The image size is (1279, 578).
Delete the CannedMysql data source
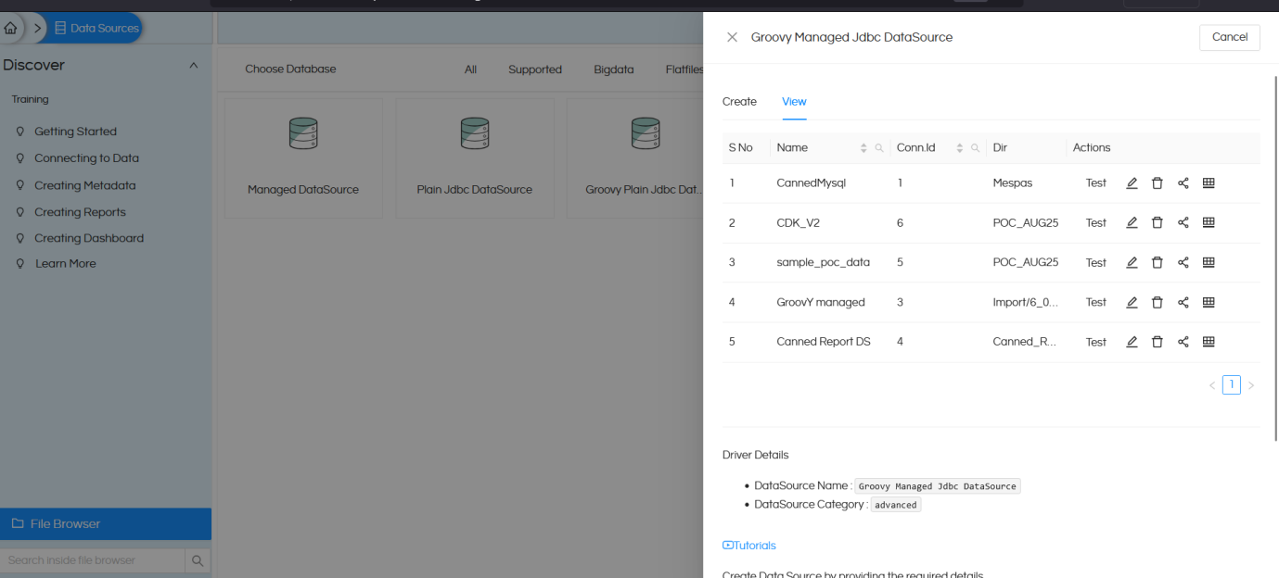[x=1157, y=183]
